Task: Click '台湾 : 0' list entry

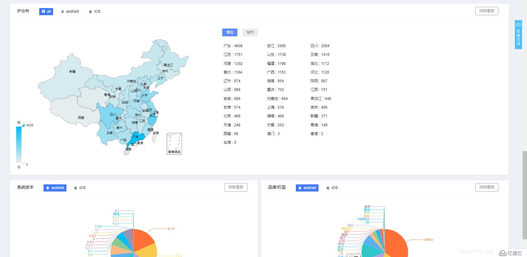Action: 230,142
